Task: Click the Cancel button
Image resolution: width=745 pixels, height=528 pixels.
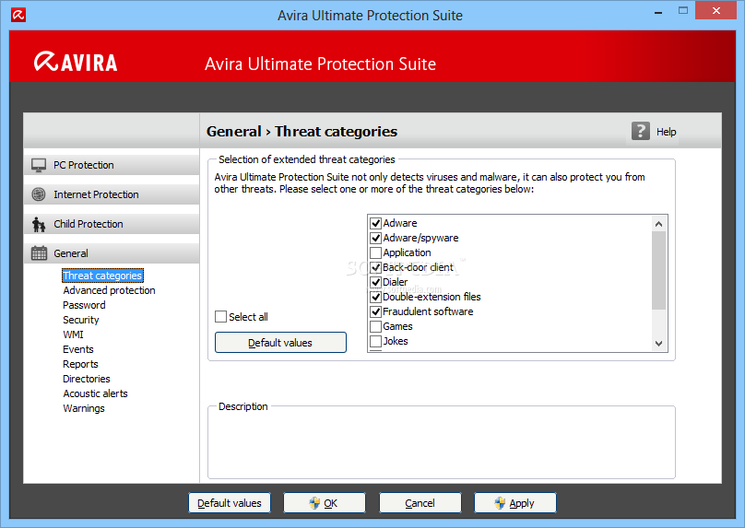Action: (x=420, y=503)
